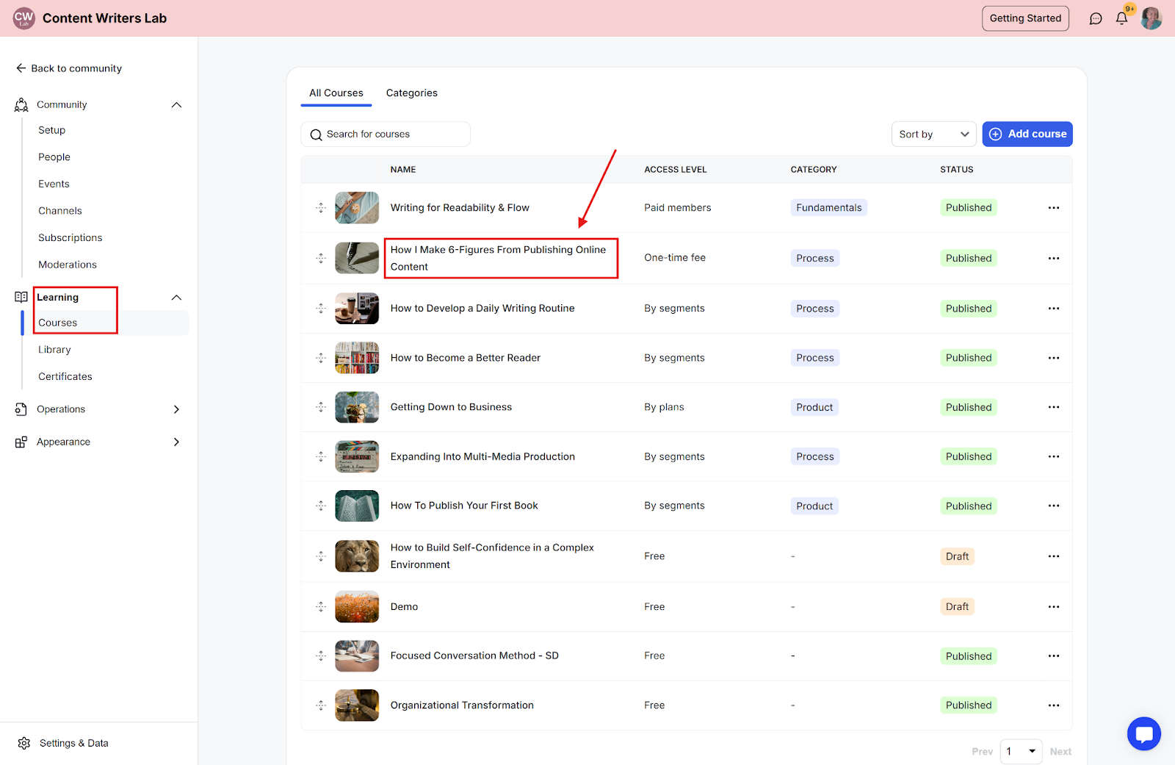This screenshot has width=1175, height=765.
Task: Open options menu for Writing for Readability & Flow
Action: 1053,208
